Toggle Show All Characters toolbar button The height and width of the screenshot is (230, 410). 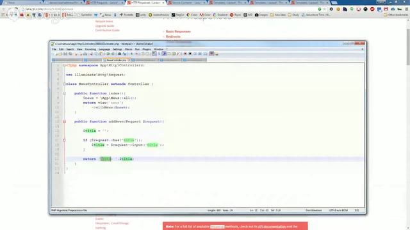(x=159, y=54)
